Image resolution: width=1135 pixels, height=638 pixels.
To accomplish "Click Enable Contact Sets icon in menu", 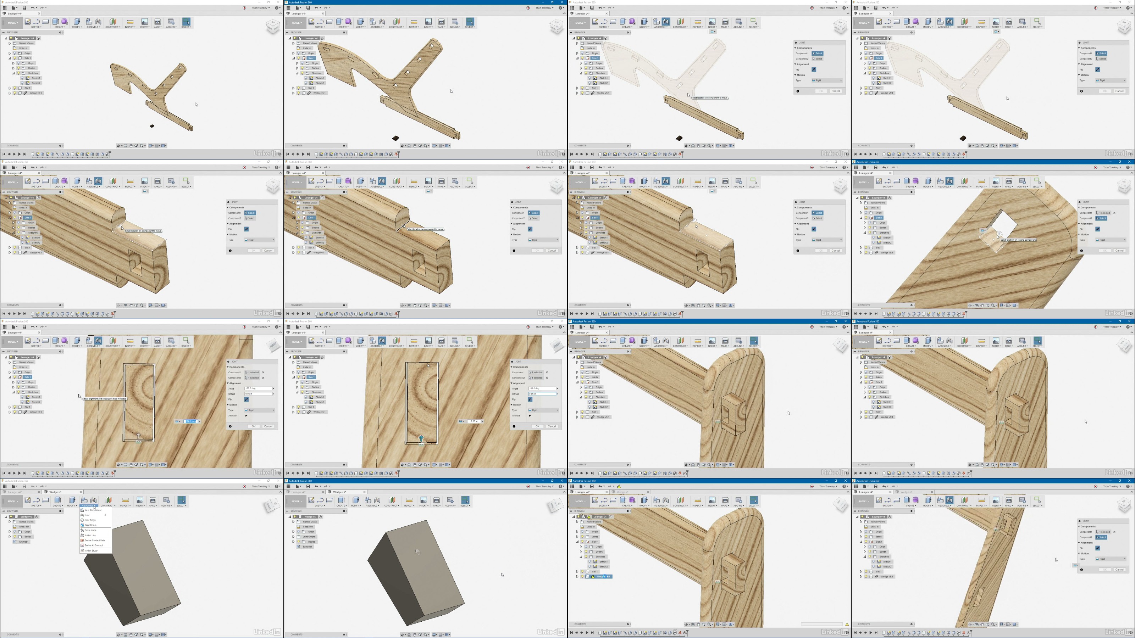I will coord(82,540).
